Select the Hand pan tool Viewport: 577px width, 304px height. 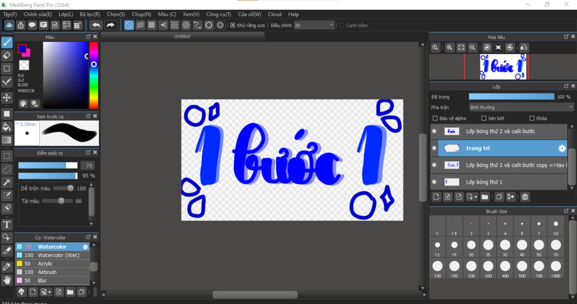click(x=7, y=280)
